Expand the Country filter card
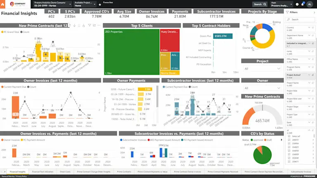Screen dimensions: 317x178 point(309,28)
